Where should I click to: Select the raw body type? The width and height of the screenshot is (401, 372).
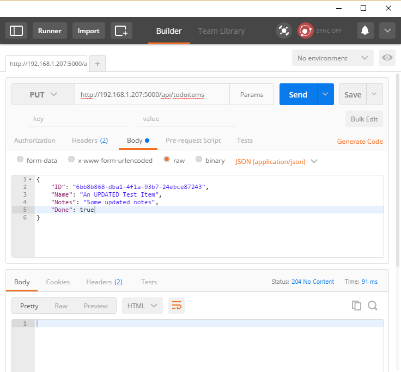167,159
